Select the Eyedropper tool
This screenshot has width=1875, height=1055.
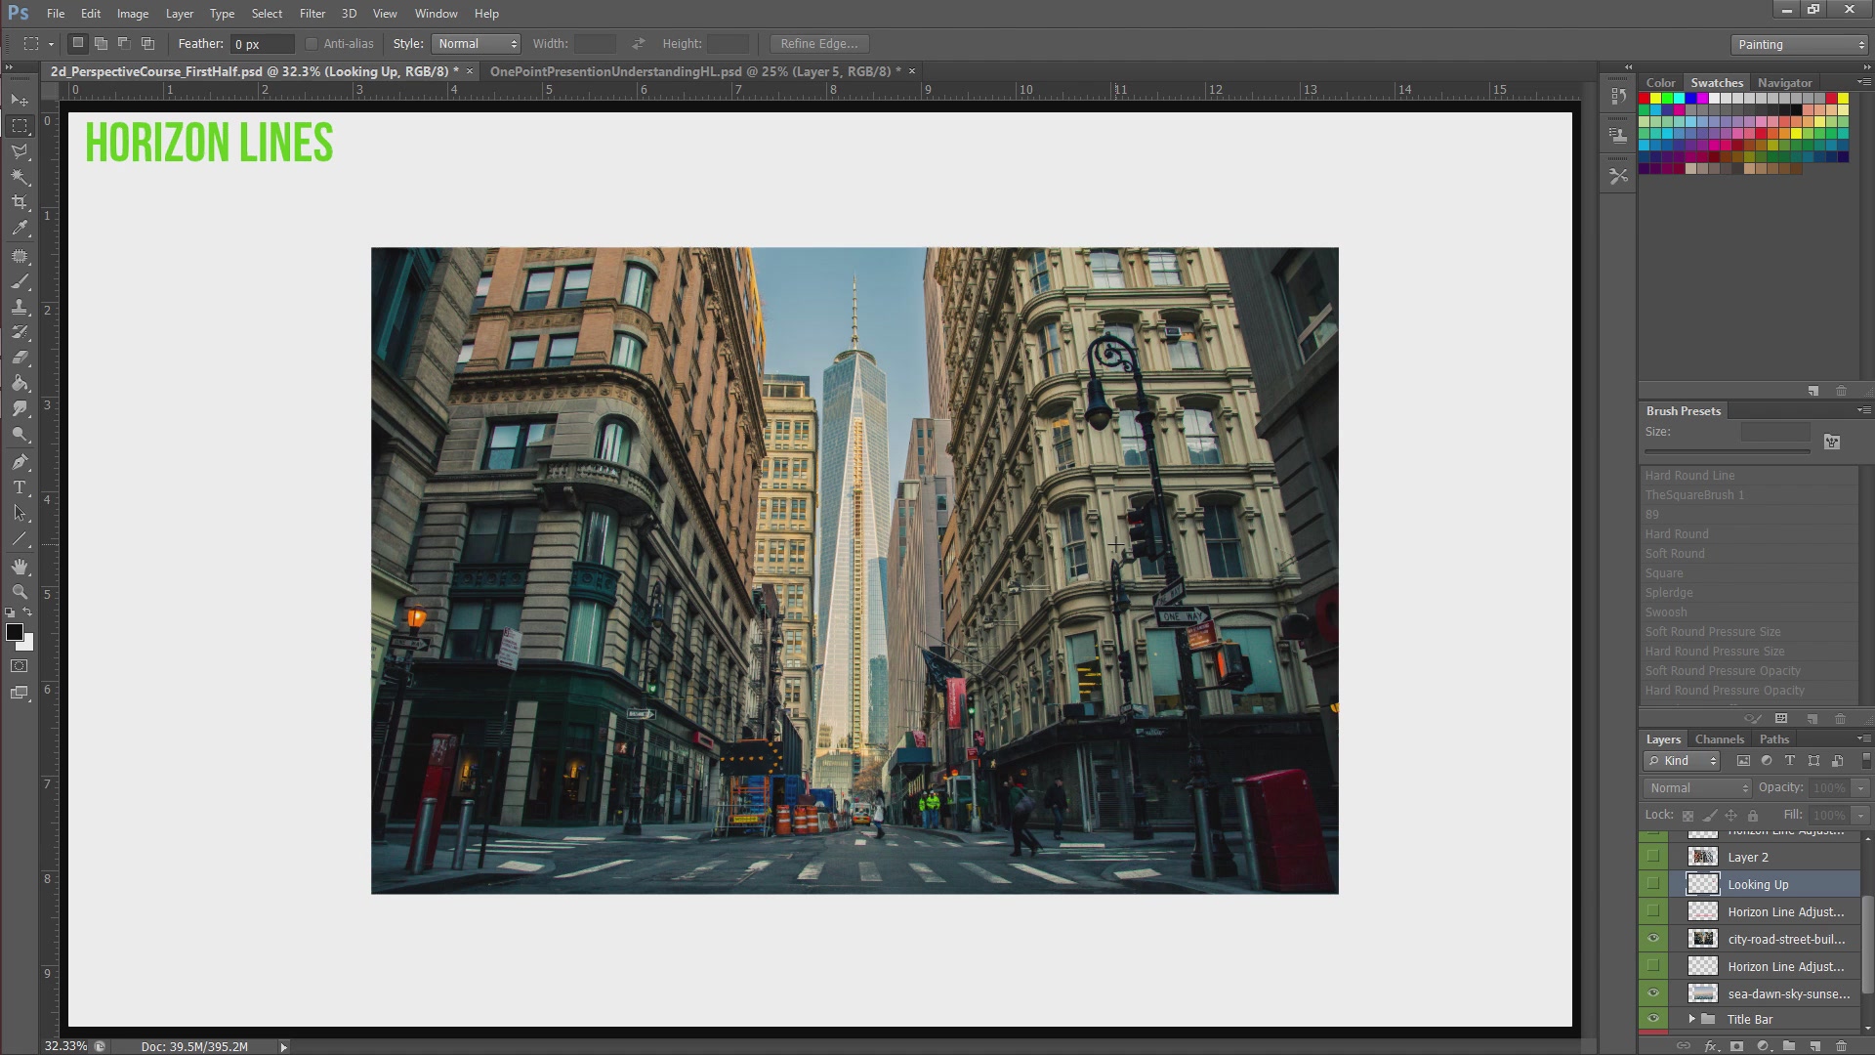tap(20, 228)
